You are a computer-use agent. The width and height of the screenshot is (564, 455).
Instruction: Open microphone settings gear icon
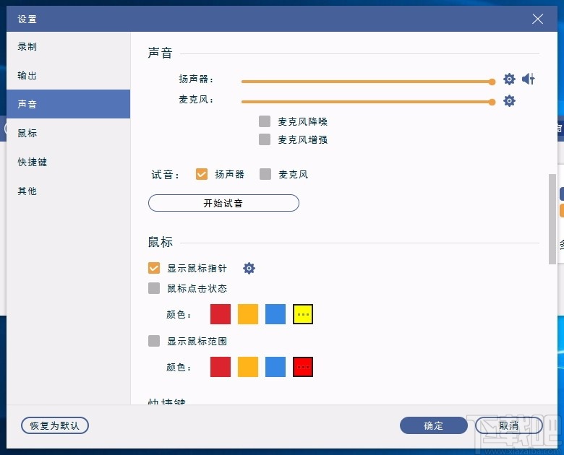[509, 100]
